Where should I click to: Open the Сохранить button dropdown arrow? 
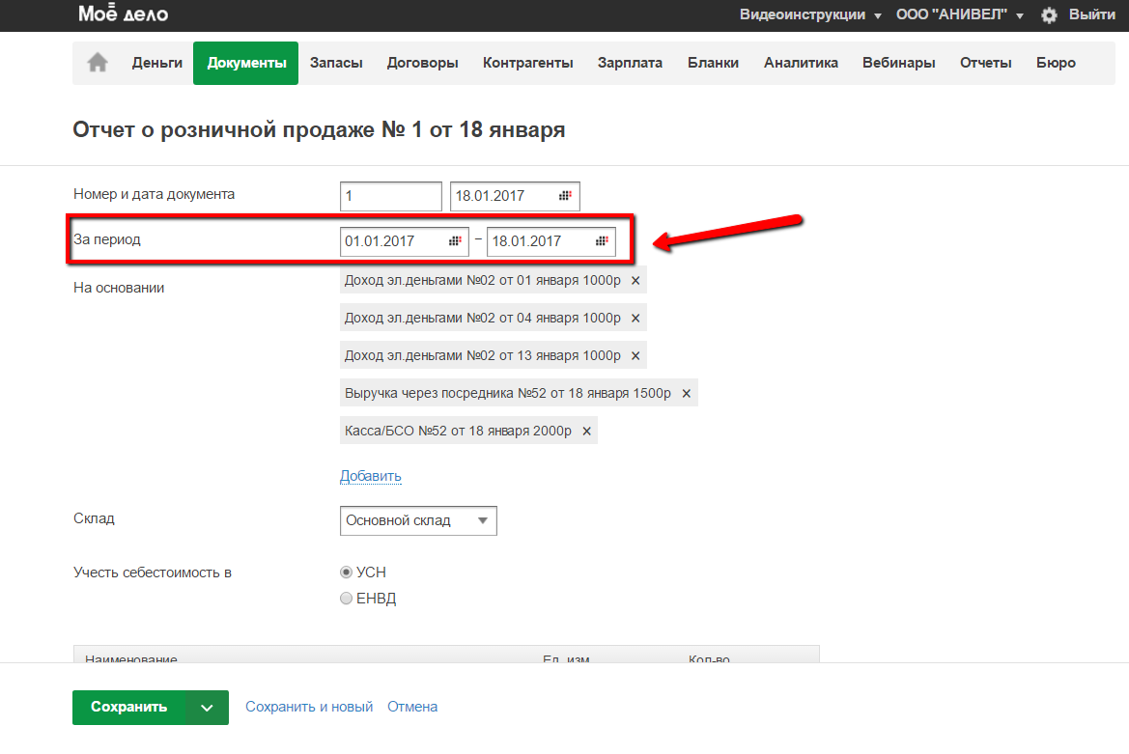click(x=207, y=708)
